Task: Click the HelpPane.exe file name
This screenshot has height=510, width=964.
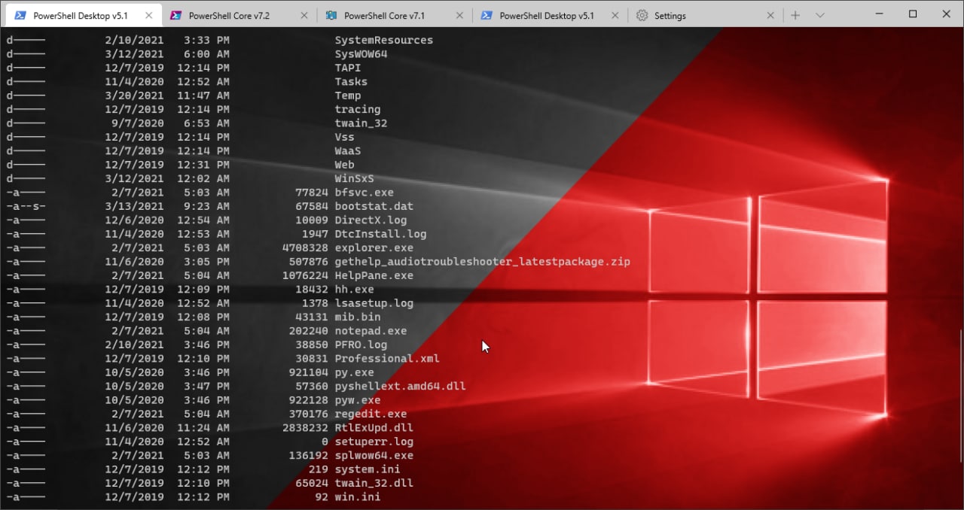Action: coord(374,275)
